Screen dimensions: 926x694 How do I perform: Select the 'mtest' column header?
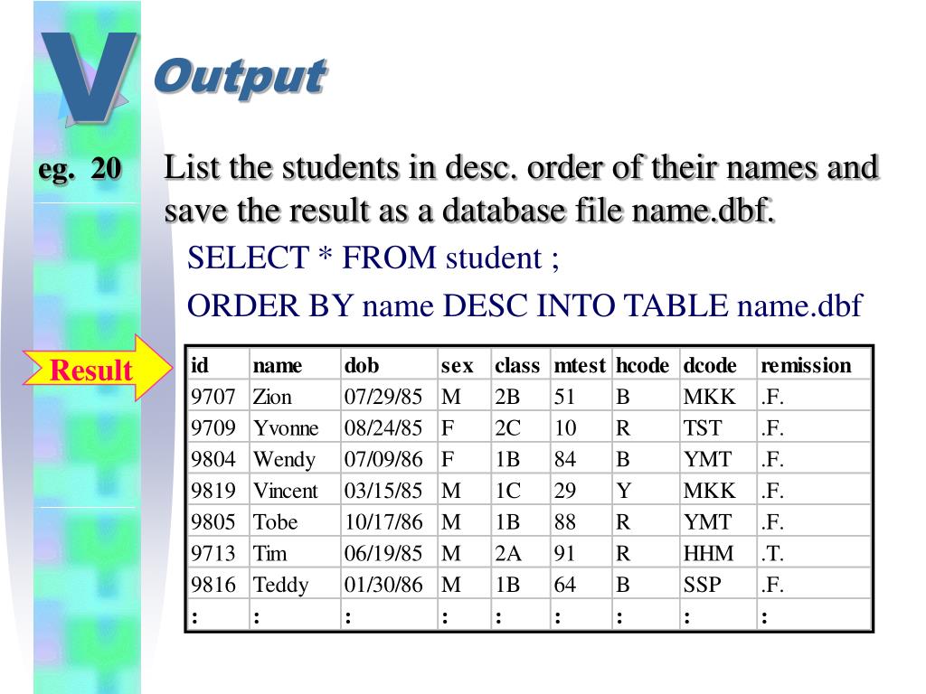(580, 366)
